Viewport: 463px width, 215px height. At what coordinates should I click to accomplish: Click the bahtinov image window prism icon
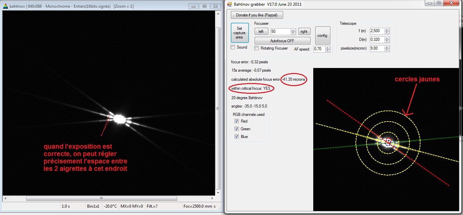coord(5,6)
